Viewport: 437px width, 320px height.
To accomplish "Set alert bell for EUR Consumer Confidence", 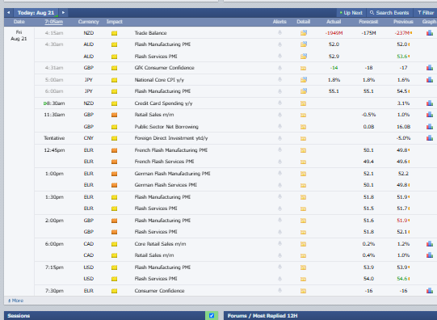I will click(279, 291).
